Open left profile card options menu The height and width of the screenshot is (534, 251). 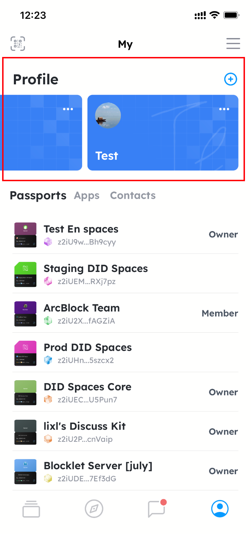pos(68,109)
